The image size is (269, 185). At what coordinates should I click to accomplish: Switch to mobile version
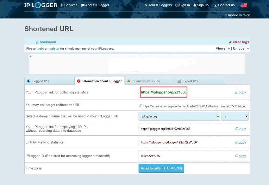click(x=238, y=15)
